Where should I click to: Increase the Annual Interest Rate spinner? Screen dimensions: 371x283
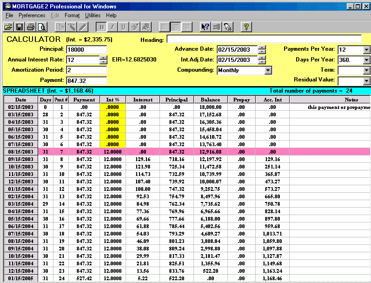(103, 58)
